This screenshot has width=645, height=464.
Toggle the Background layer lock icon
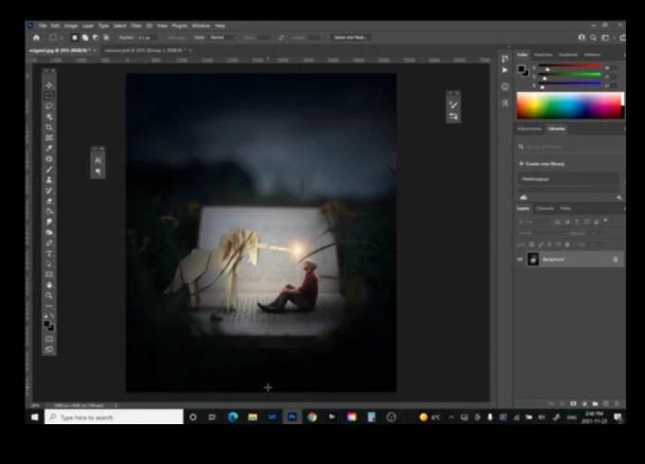[615, 259]
